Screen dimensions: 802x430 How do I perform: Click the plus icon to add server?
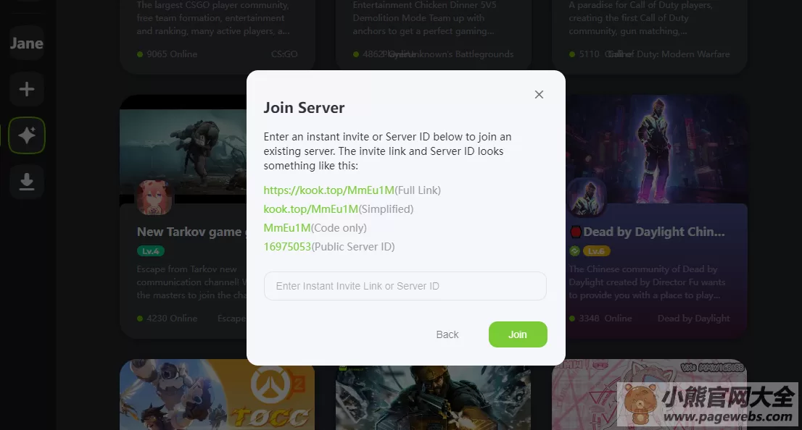click(x=27, y=89)
